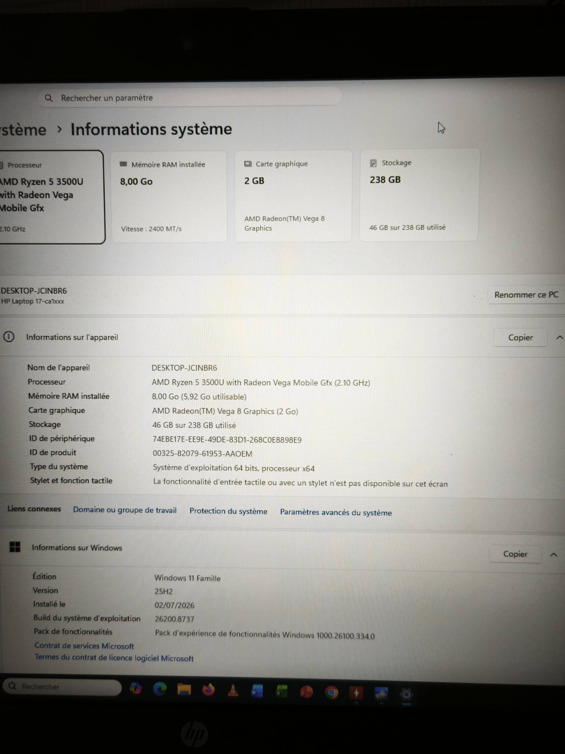Open the blue control panel taskbar app
565x754 pixels.
381,694
